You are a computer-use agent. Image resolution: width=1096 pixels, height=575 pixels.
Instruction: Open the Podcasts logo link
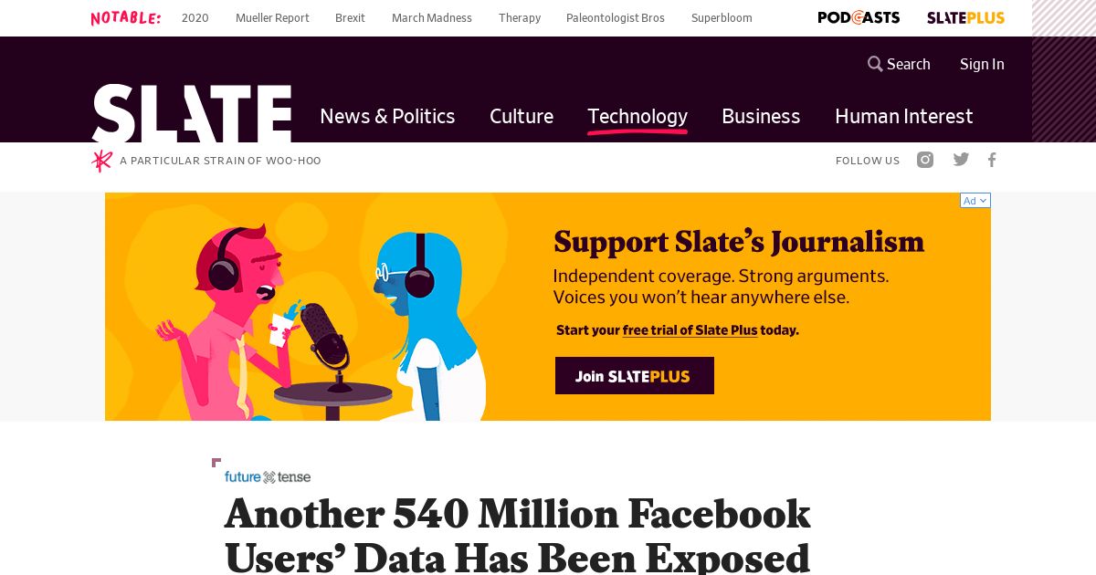tap(859, 17)
